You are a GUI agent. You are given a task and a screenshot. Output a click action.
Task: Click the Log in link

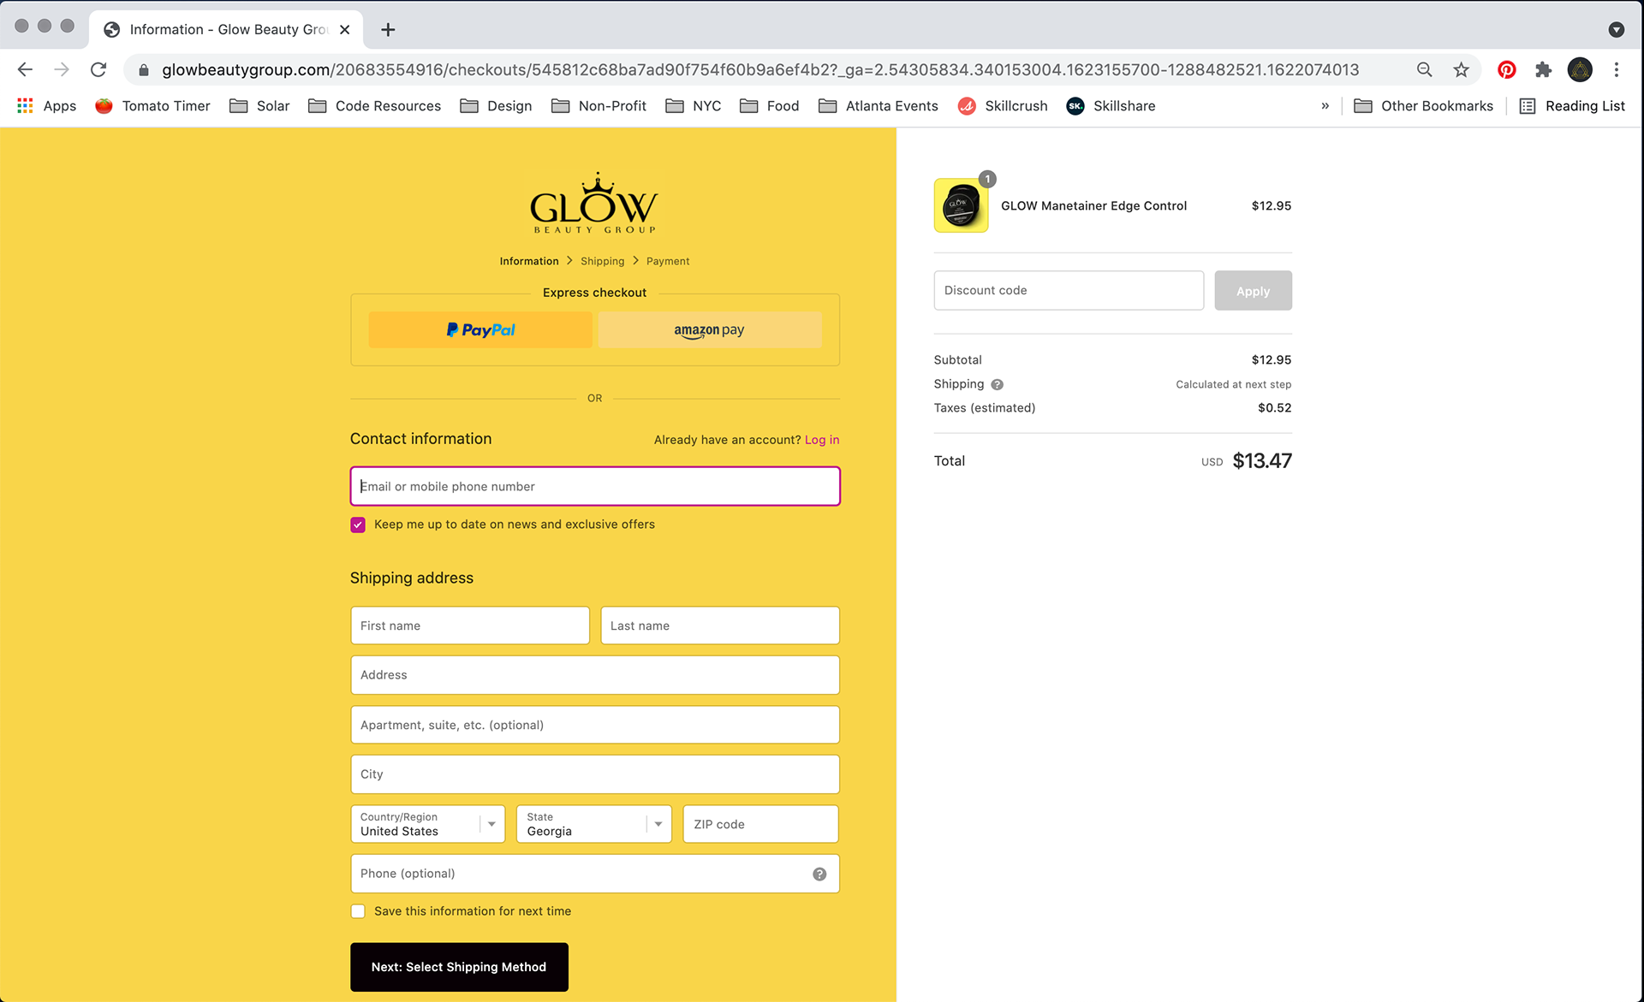(822, 440)
